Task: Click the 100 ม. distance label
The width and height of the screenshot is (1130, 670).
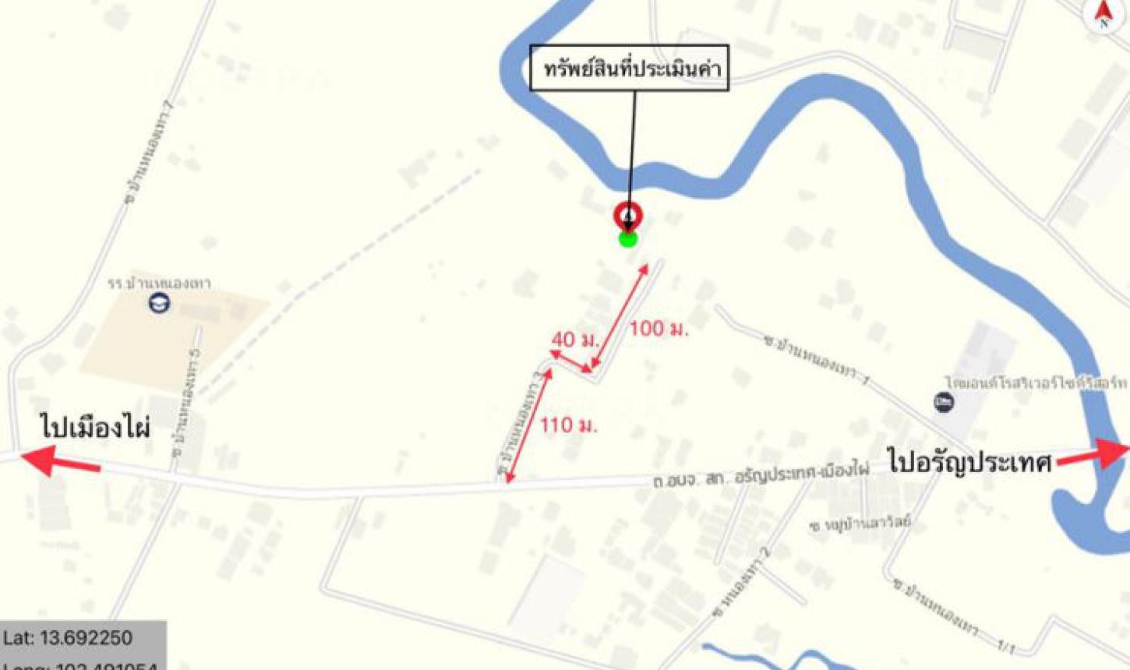Action: pyautogui.click(x=659, y=329)
